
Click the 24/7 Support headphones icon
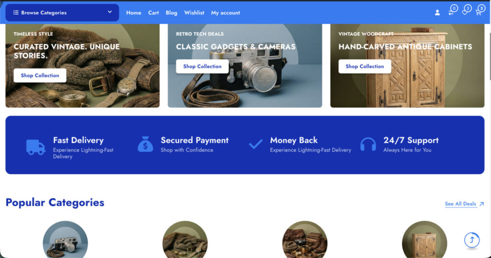point(368,144)
